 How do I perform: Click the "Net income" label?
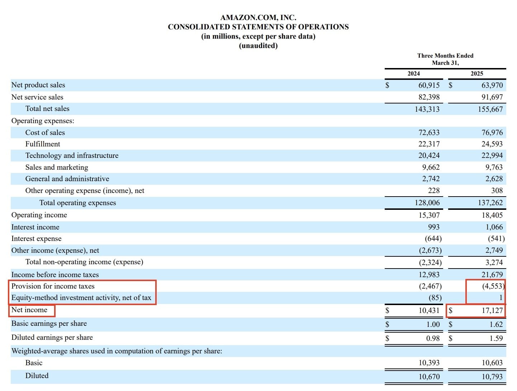(x=29, y=310)
